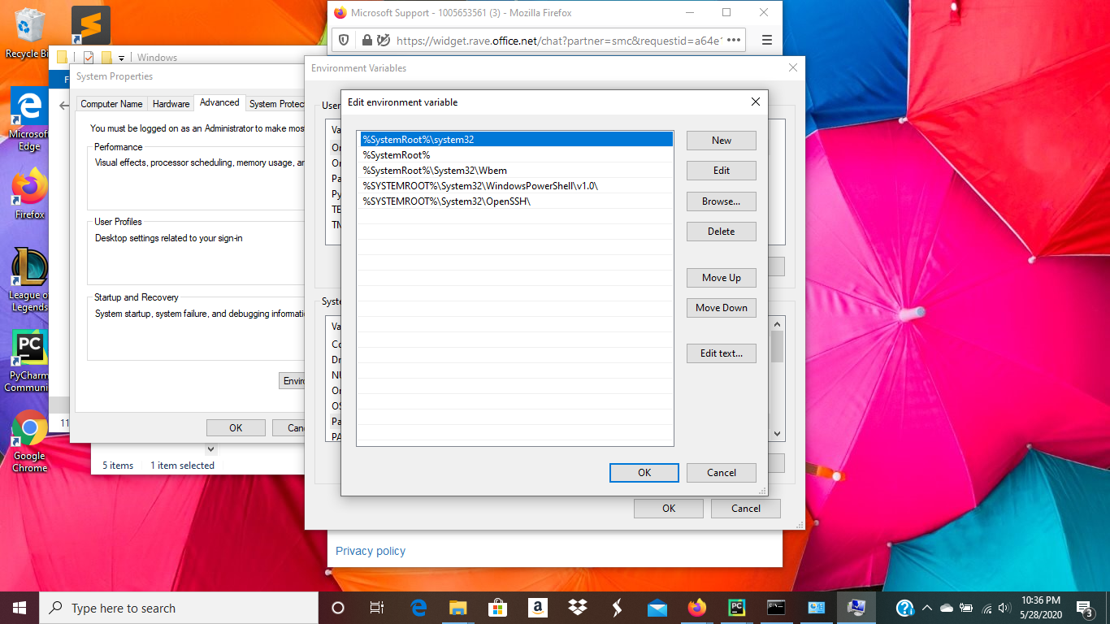Open the OneDrive cloud tray icon
The height and width of the screenshot is (624, 1110).
946,607
